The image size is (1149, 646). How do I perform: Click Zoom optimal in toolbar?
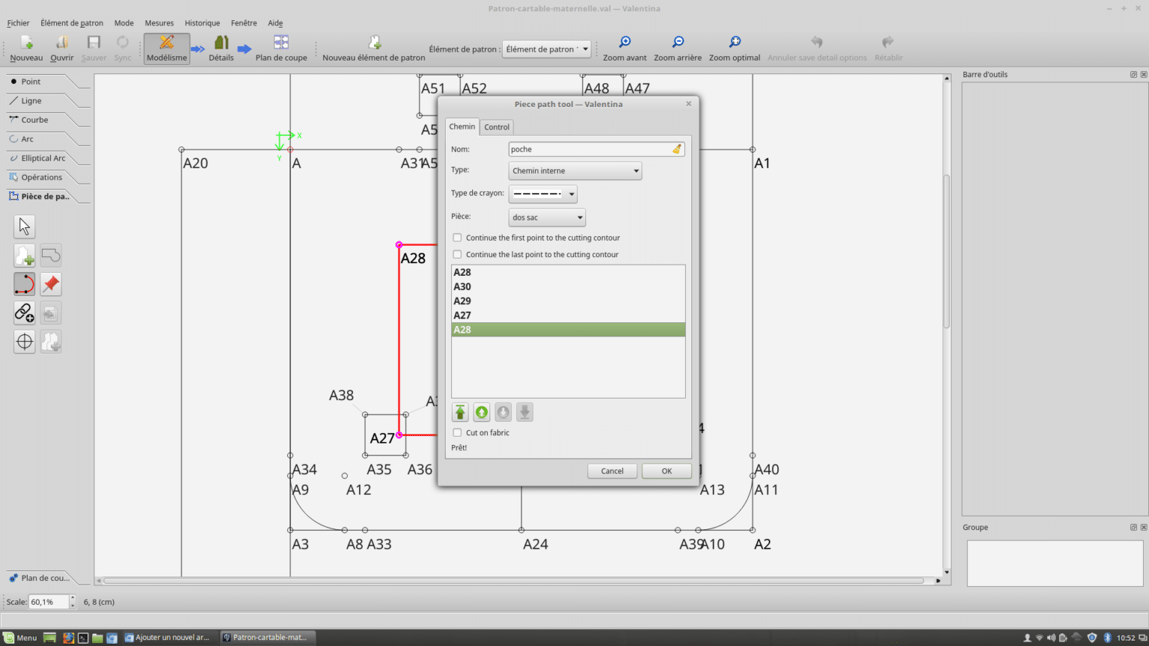(x=734, y=43)
